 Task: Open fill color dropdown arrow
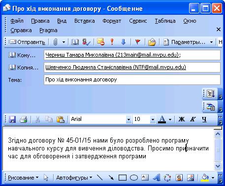(x=213, y=178)
